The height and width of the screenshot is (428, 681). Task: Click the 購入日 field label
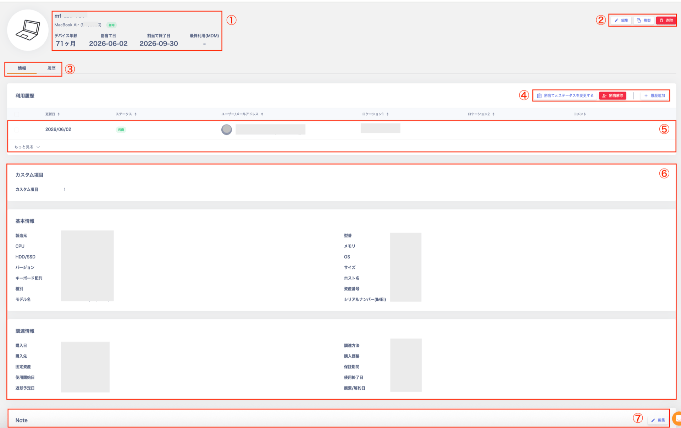click(21, 345)
